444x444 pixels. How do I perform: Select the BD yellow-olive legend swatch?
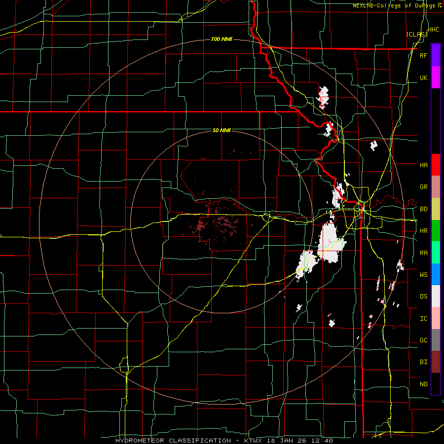tap(436, 209)
